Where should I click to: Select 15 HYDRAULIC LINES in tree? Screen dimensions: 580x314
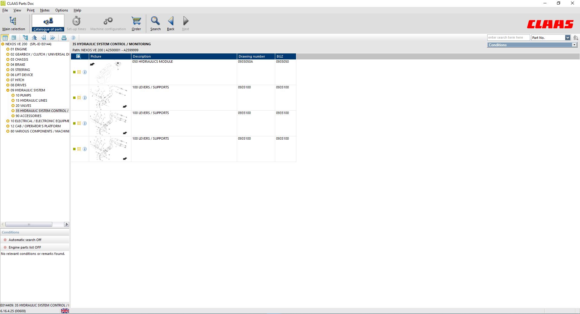tap(31, 100)
